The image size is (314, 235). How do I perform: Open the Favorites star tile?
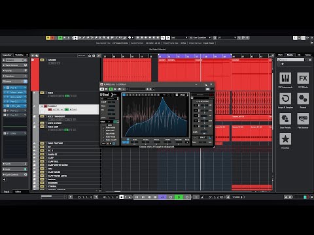285,139
